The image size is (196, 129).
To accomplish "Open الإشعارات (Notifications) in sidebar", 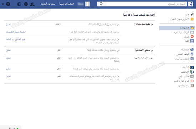I will pos(187,50).
